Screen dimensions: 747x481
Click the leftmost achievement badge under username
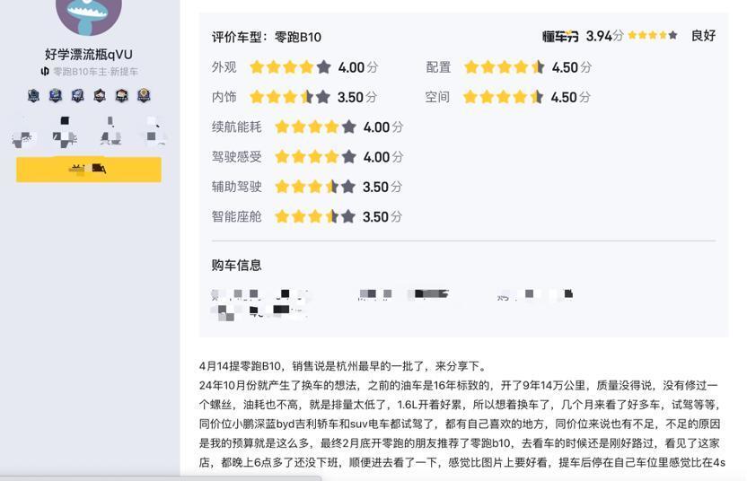(x=33, y=96)
